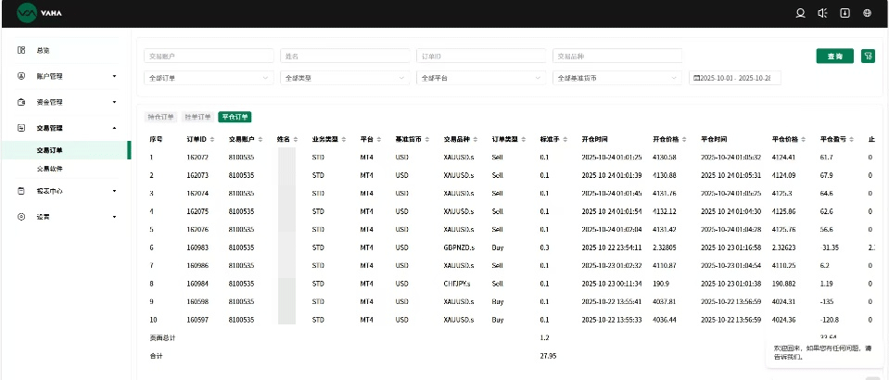Switch to the 挂单订单 tab
889x380 pixels.
(198, 117)
